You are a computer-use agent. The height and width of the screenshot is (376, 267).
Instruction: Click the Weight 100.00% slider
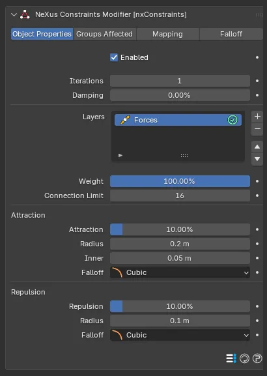[x=180, y=181]
